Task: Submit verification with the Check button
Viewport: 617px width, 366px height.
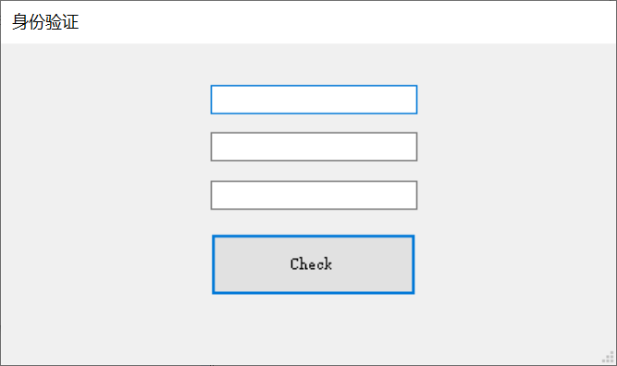Action: (x=314, y=264)
